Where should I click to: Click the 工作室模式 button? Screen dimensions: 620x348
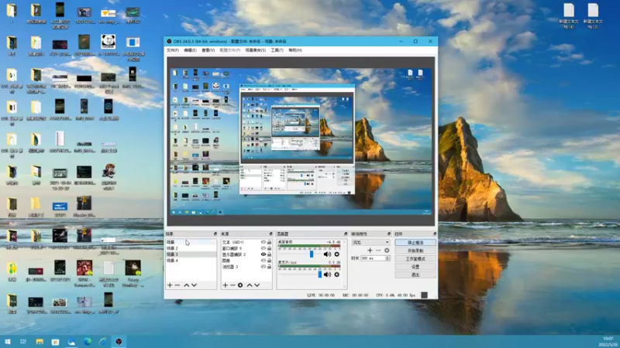pos(415,259)
